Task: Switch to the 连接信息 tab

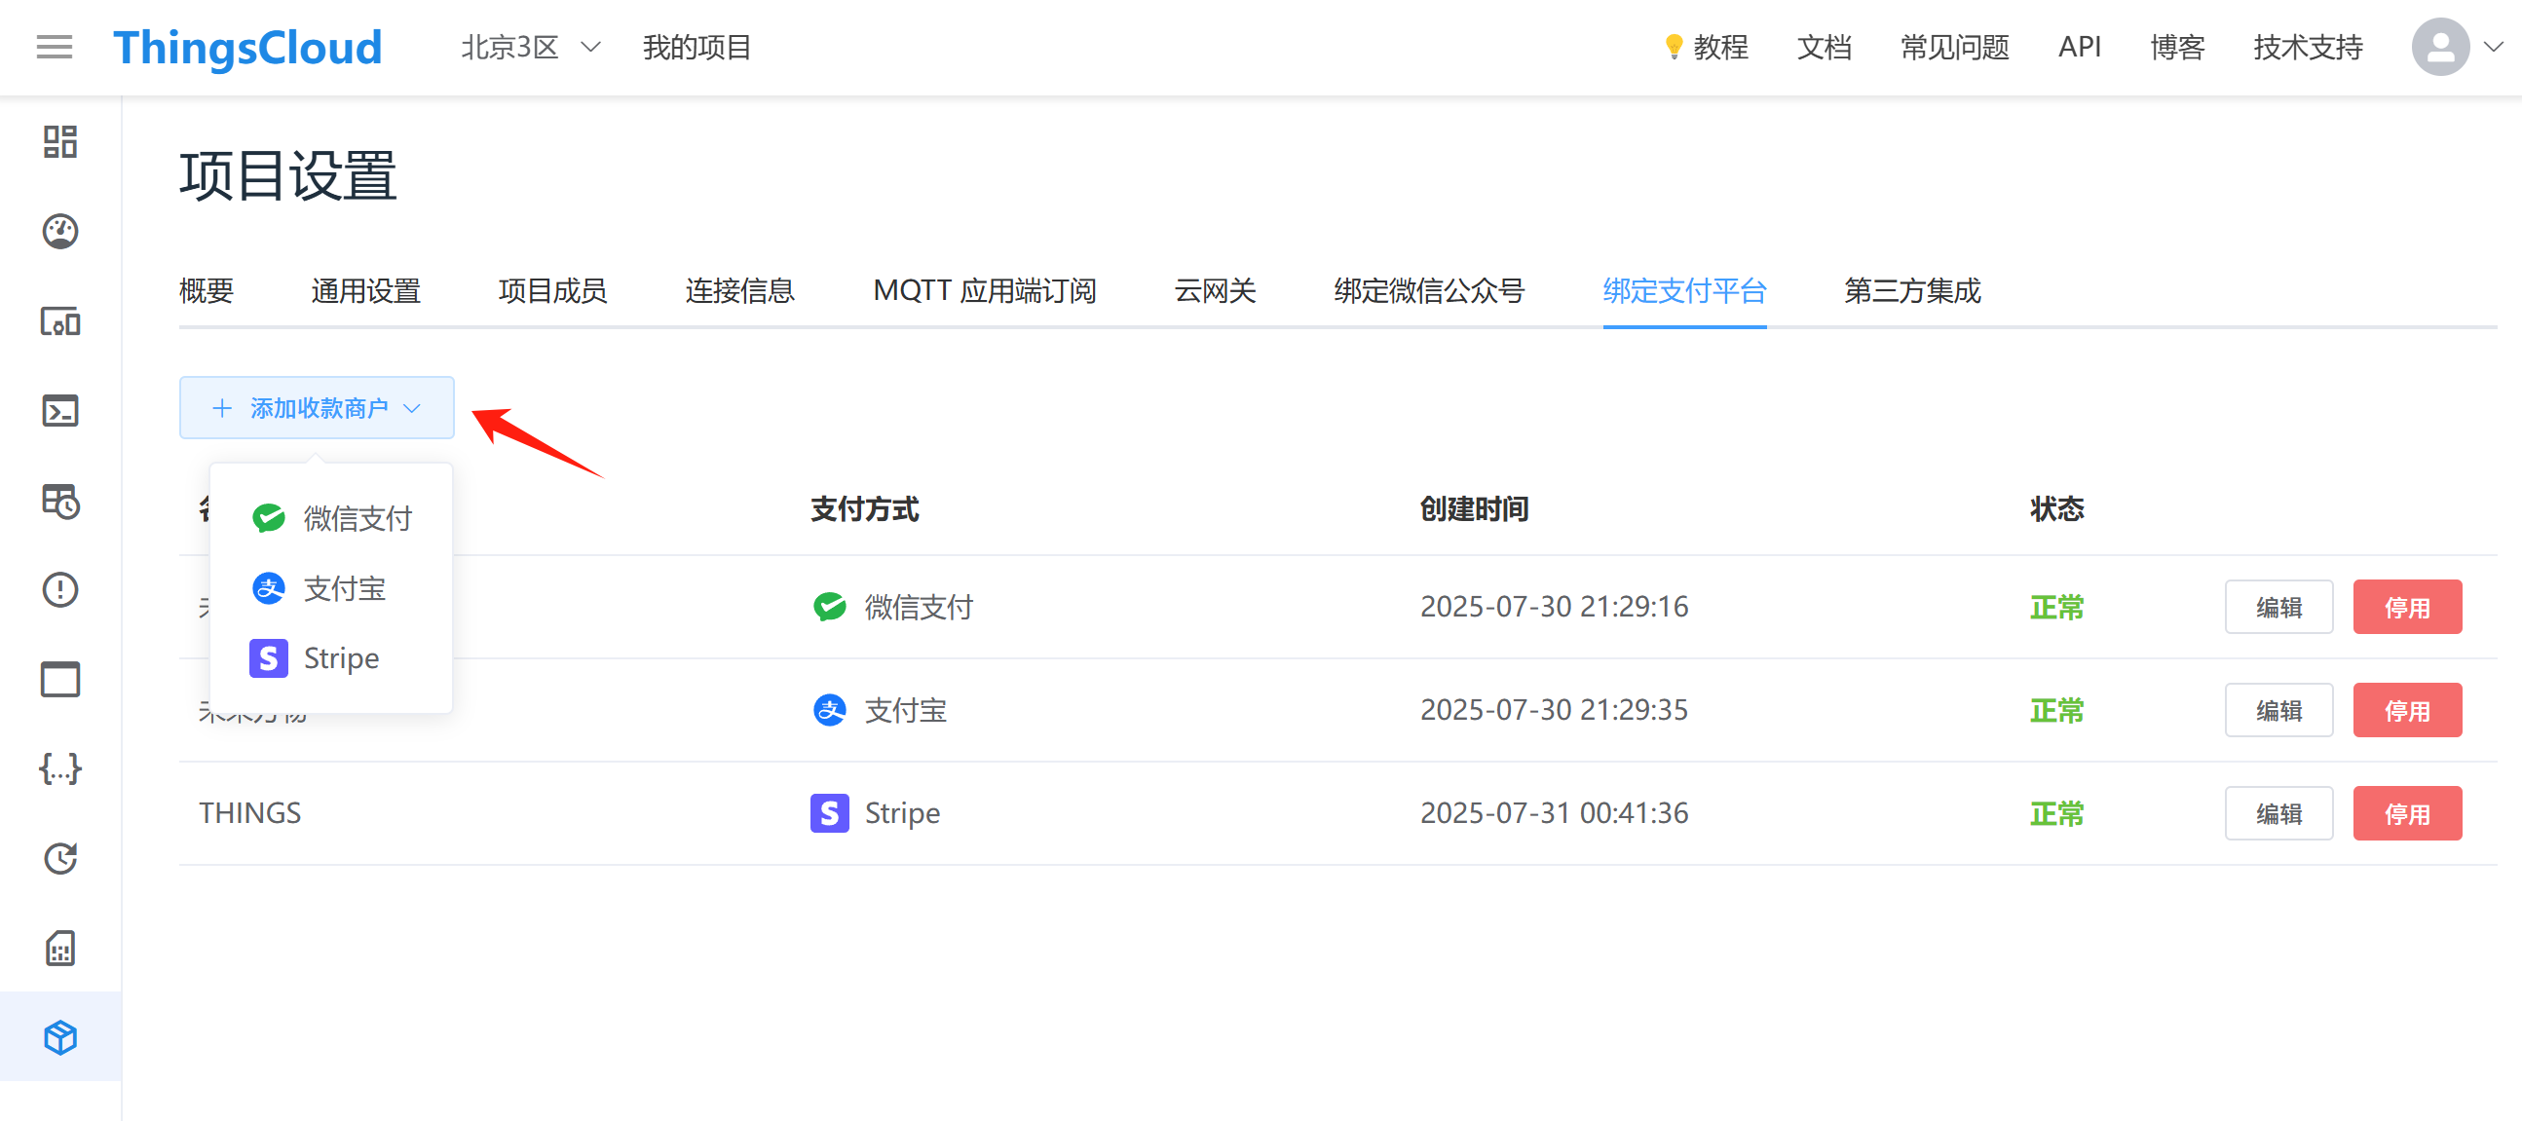Action: point(739,291)
